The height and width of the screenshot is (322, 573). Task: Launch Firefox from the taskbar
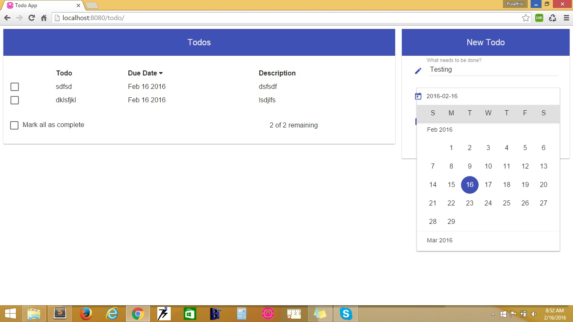(x=86, y=314)
